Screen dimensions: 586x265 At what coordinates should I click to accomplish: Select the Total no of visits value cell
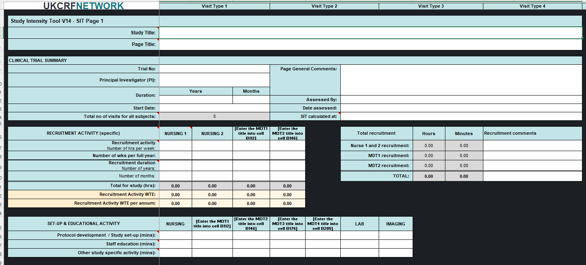215,116
